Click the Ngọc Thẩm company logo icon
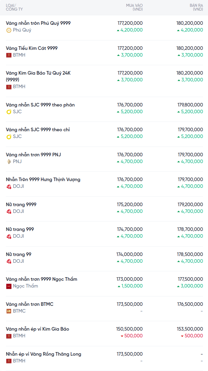This screenshot has height=371, width=208. point(9,286)
